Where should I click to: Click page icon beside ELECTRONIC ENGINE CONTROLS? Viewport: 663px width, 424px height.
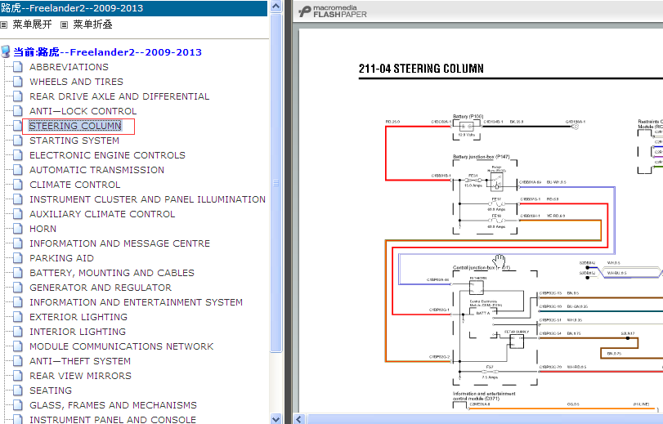coord(18,155)
